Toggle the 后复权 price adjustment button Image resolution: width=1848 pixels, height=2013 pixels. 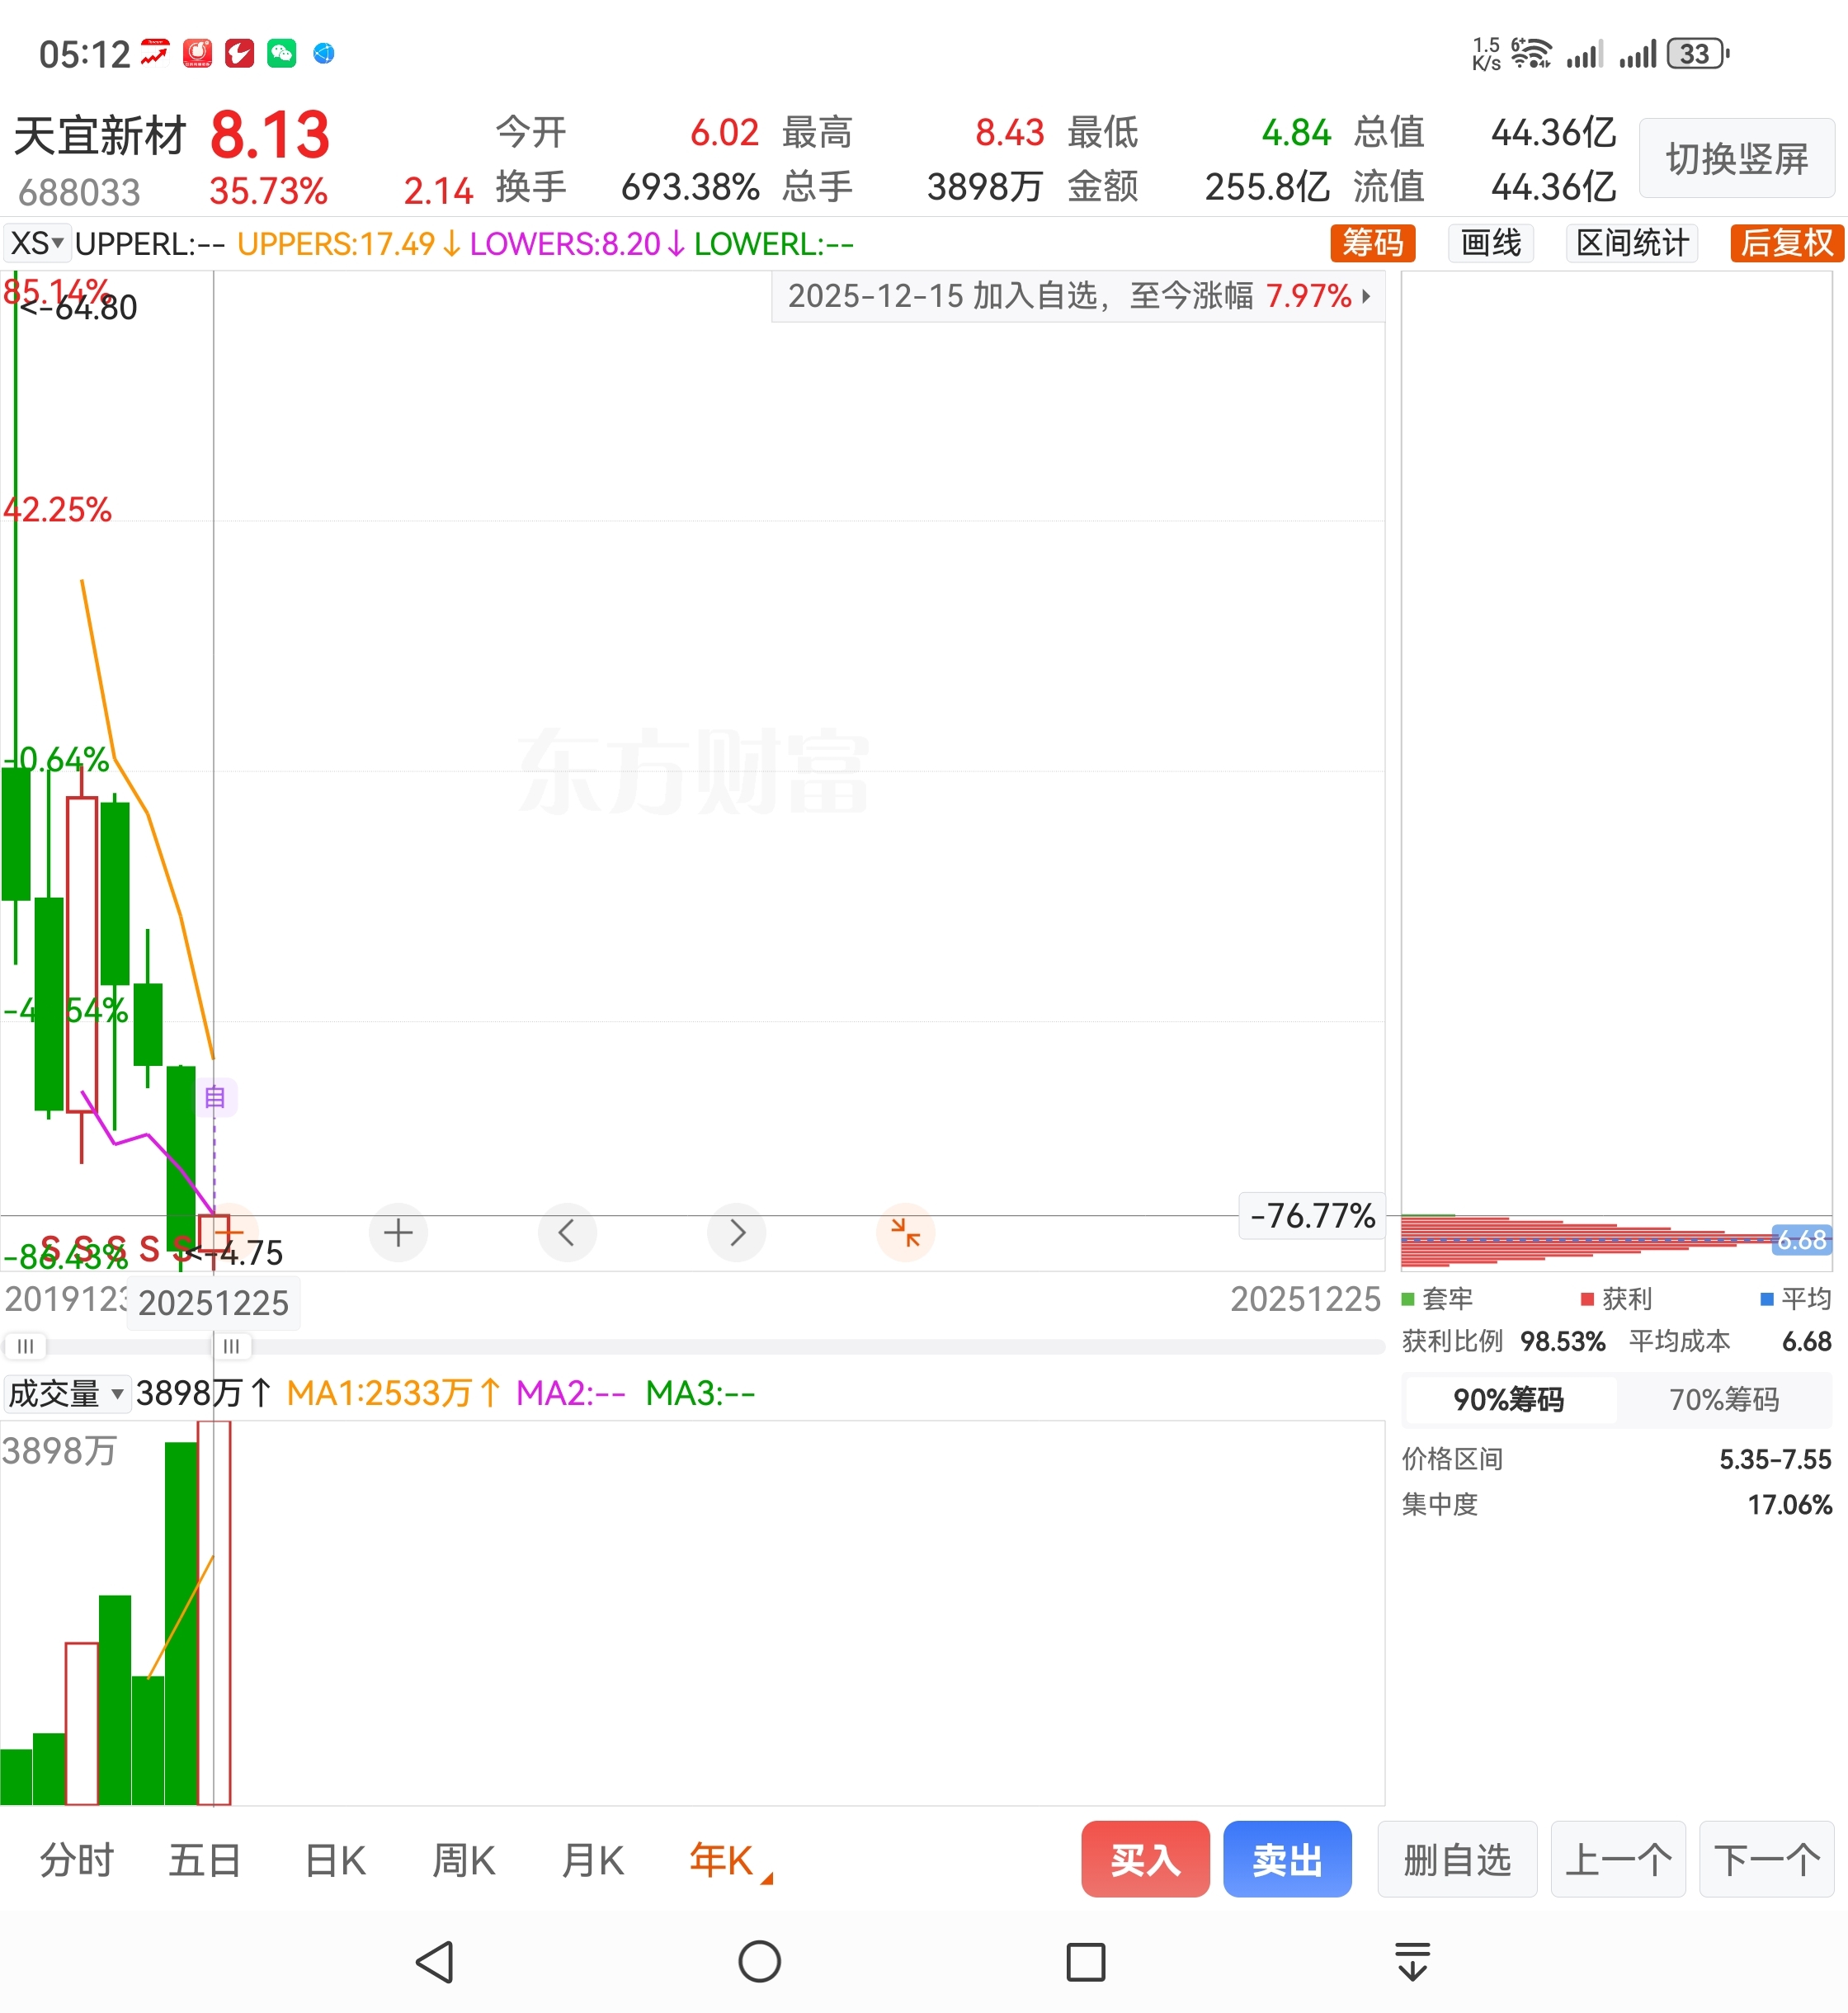[x=1786, y=243]
